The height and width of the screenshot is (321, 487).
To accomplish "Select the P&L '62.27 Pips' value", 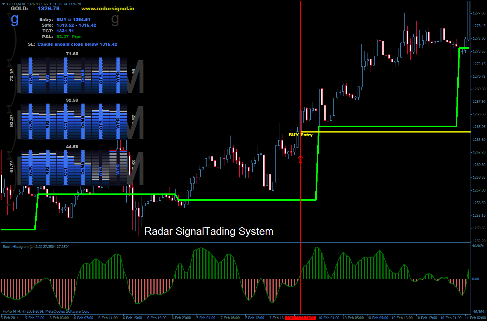I will (x=69, y=37).
